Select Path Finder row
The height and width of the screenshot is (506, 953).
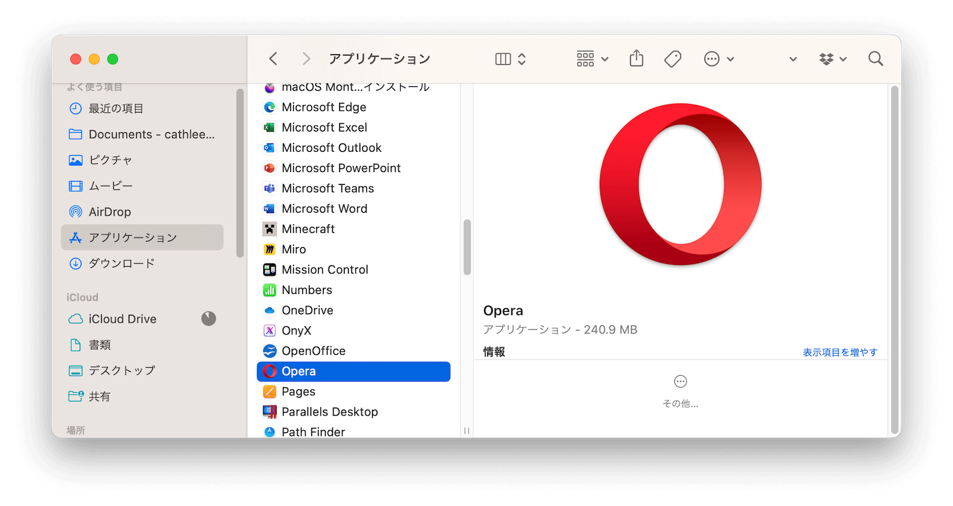(x=353, y=432)
